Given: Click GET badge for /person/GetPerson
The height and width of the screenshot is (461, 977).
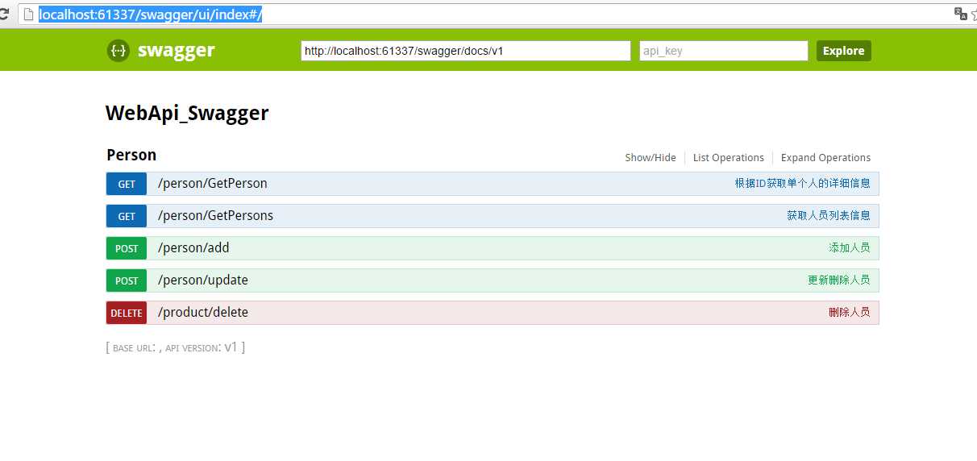Looking at the screenshot, I should click(x=127, y=184).
